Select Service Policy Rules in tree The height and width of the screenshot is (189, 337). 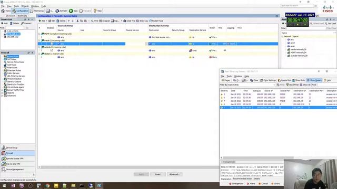click(16, 62)
